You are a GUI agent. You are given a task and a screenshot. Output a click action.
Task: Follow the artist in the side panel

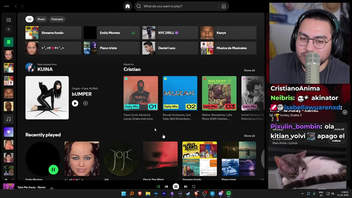[x=336, y=141]
